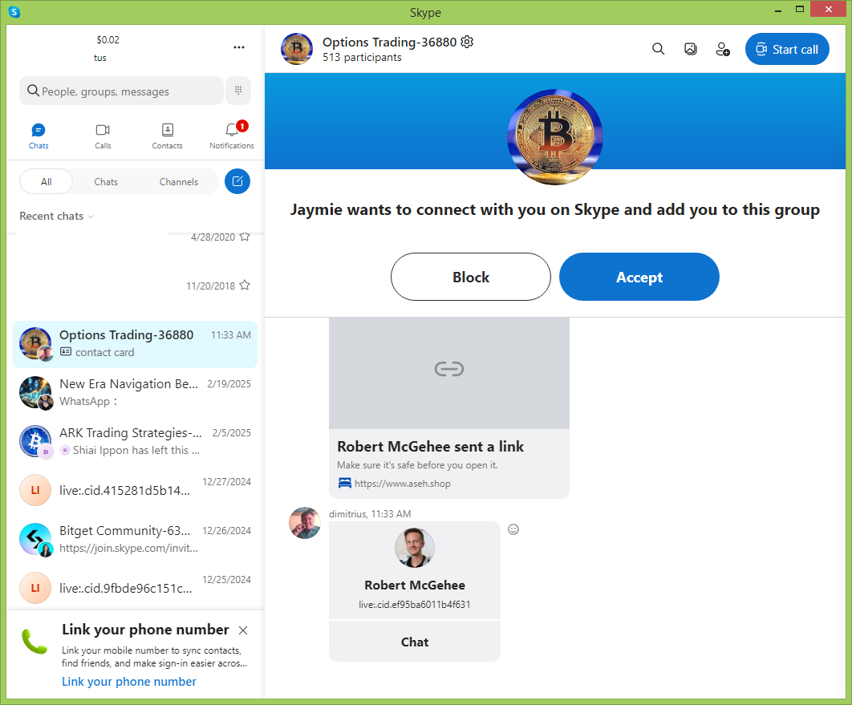Image resolution: width=852 pixels, height=705 pixels.
Task: Click the 'tus' profile name
Action: (100, 58)
